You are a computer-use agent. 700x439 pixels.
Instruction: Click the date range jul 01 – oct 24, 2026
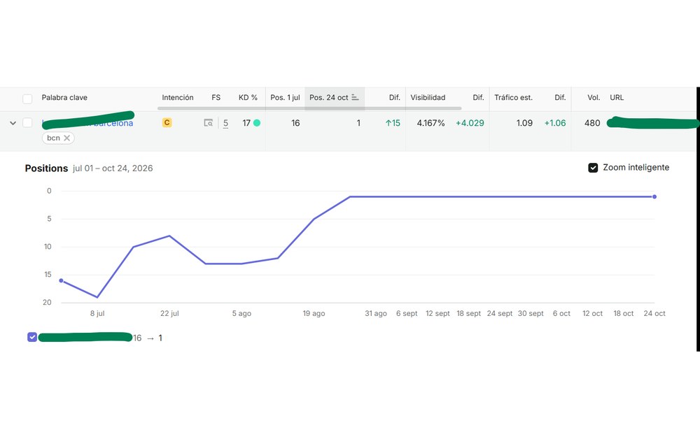[113, 168]
